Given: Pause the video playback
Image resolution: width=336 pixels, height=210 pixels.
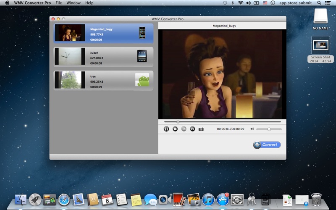Looking at the screenshot, I should coord(166,129).
